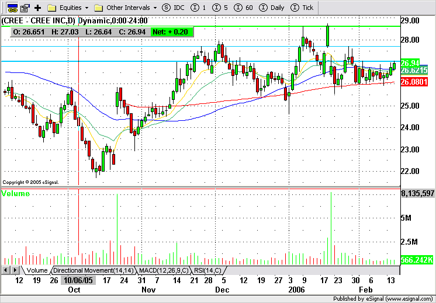Open the Other Intervals dropdown
Viewport: 436px width, 303px height.
pos(126,8)
